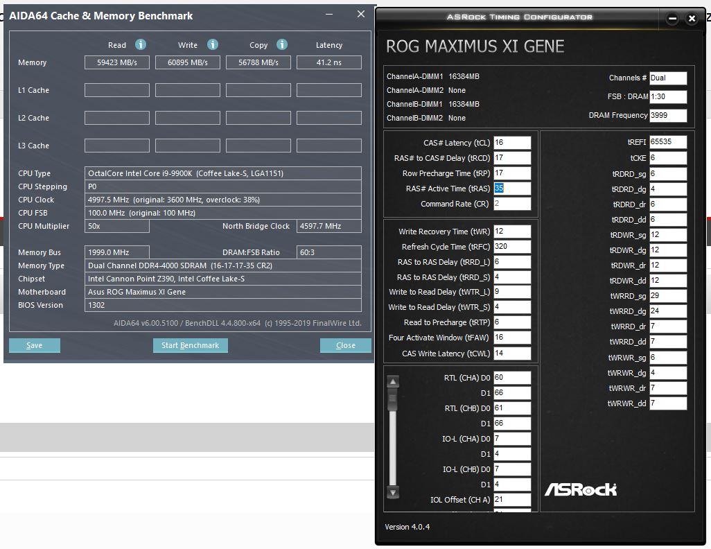Select the tWRRD_dg value field

click(668, 311)
